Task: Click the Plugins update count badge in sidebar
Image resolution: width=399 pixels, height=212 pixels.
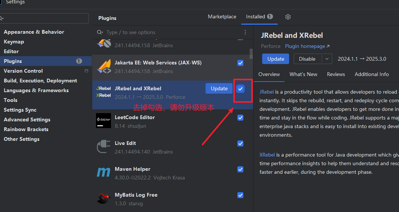Action: click(x=79, y=61)
